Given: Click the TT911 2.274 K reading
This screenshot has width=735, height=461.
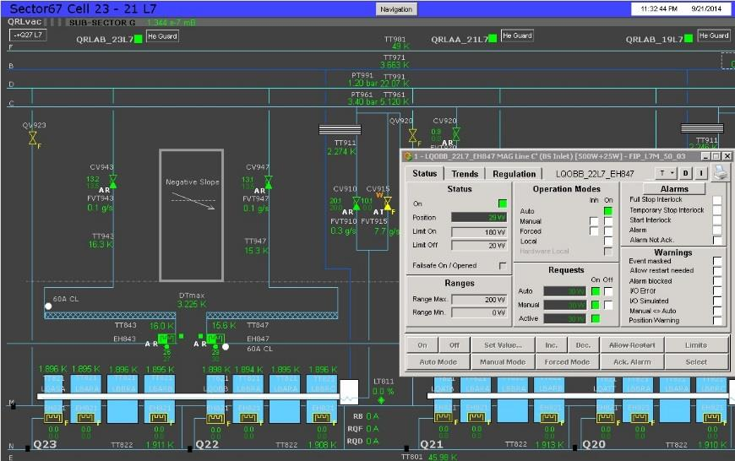Looking at the screenshot, I should click(341, 151).
